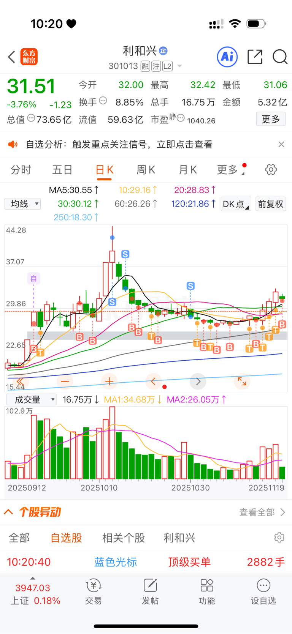Select the 自选股 filter tab
Image resolution: width=292 pixels, height=634 pixels.
(66, 538)
